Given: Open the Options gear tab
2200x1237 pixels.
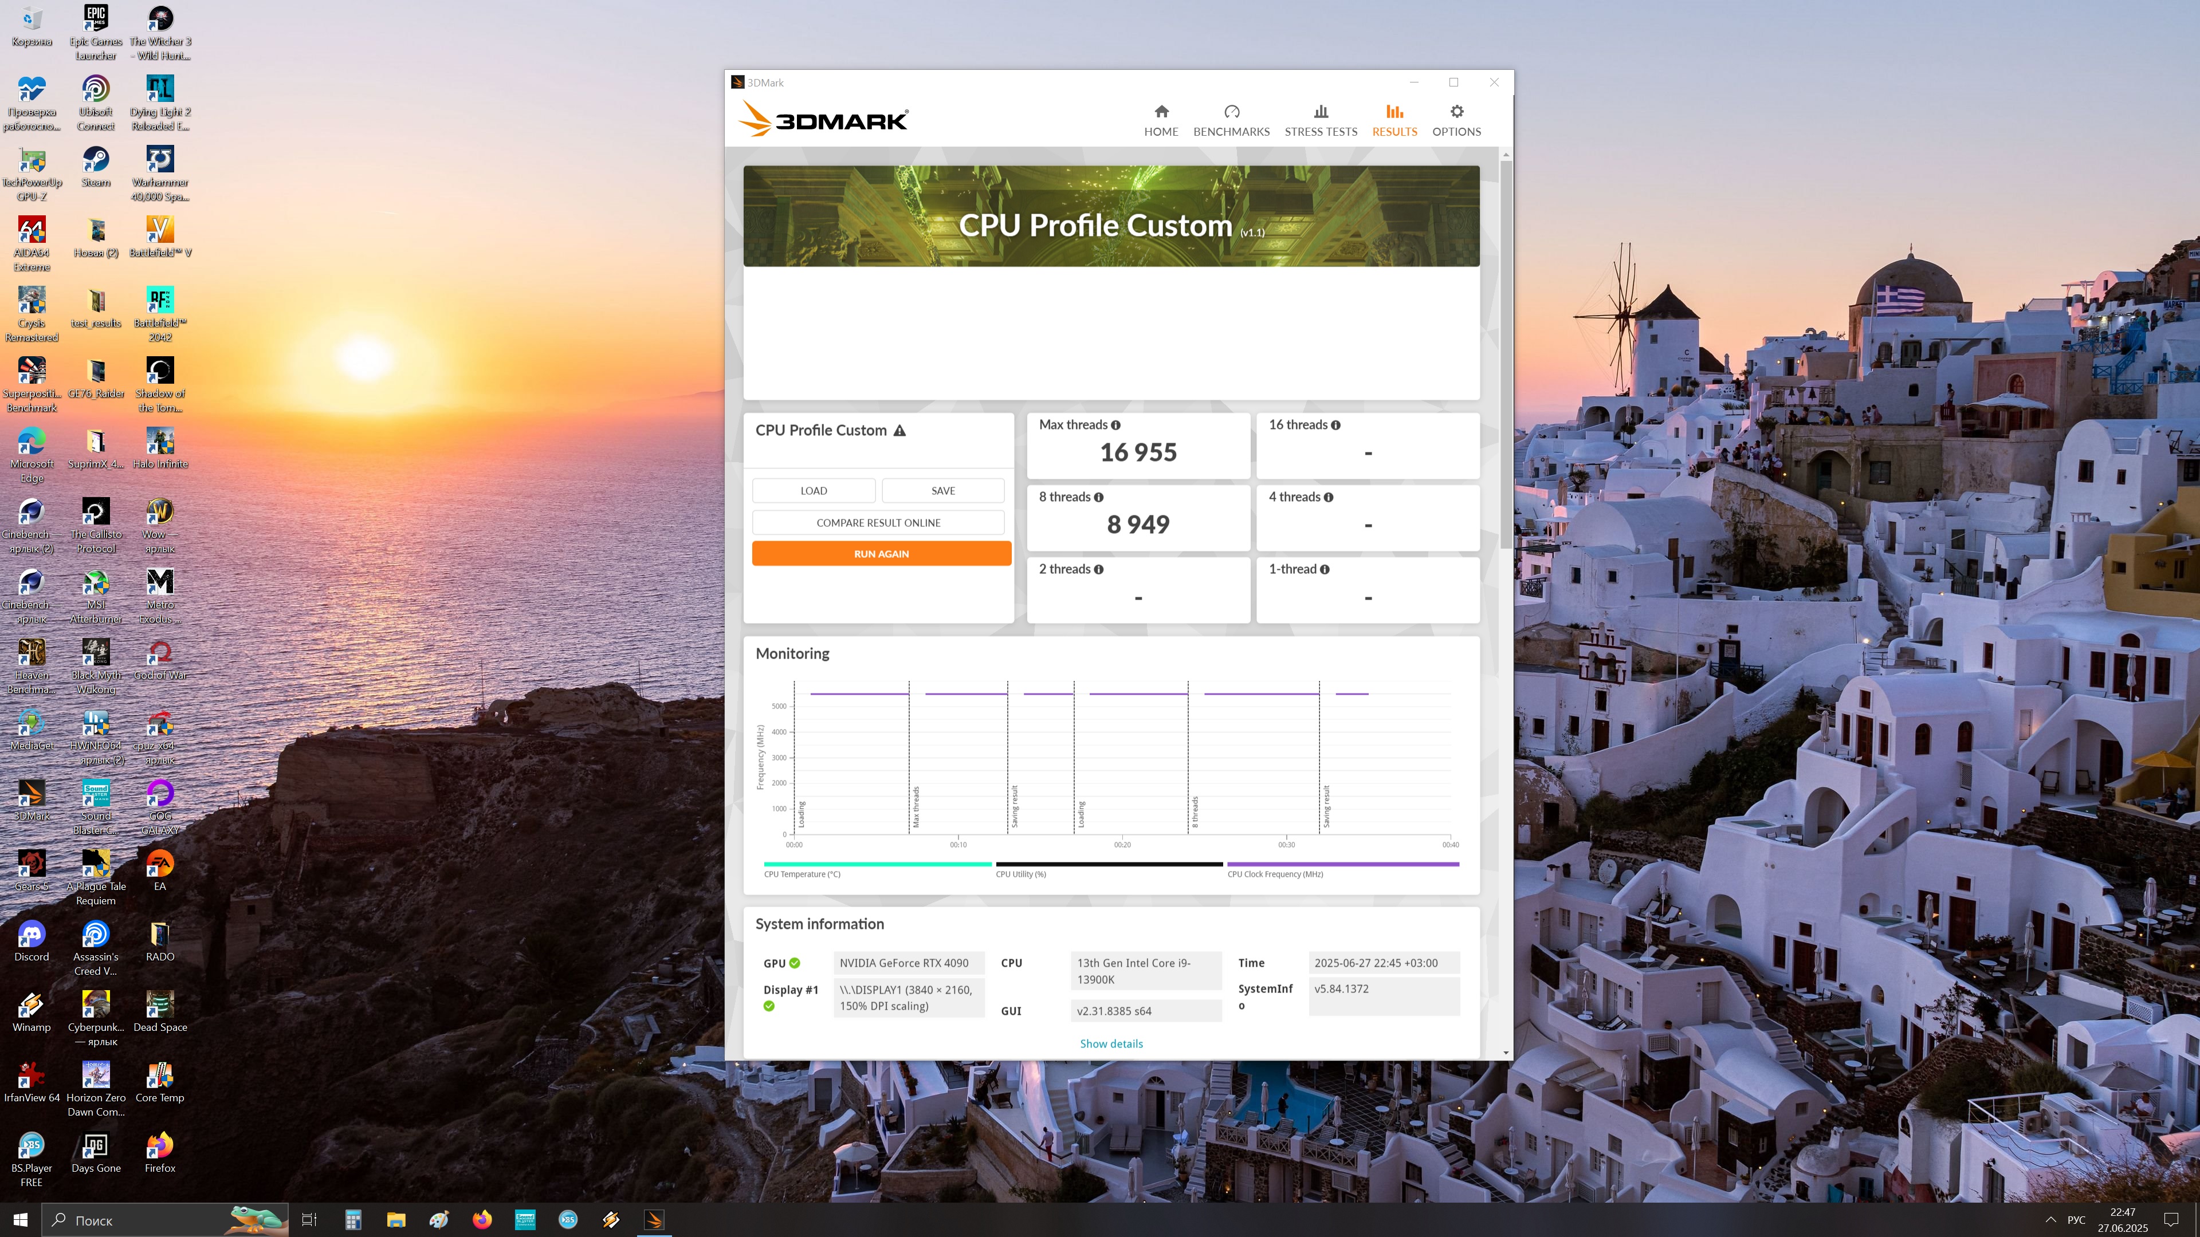Looking at the screenshot, I should (1456, 120).
